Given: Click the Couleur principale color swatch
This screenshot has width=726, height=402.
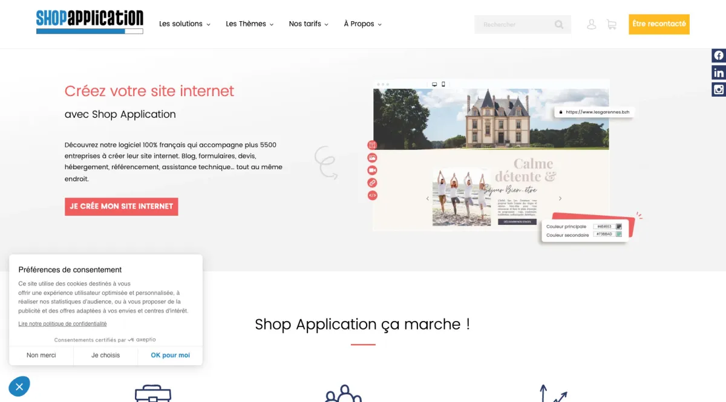Looking at the screenshot, I should pos(619,227).
